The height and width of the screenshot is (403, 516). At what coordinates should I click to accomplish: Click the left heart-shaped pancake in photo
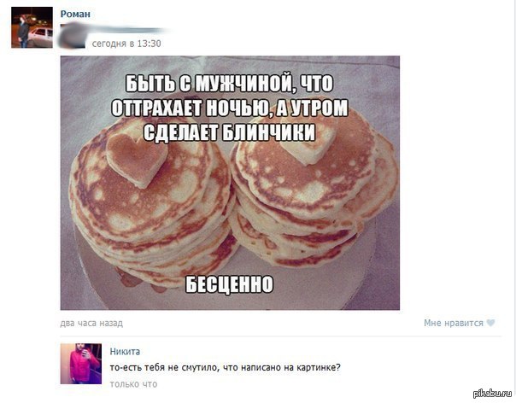pos(137,159)
